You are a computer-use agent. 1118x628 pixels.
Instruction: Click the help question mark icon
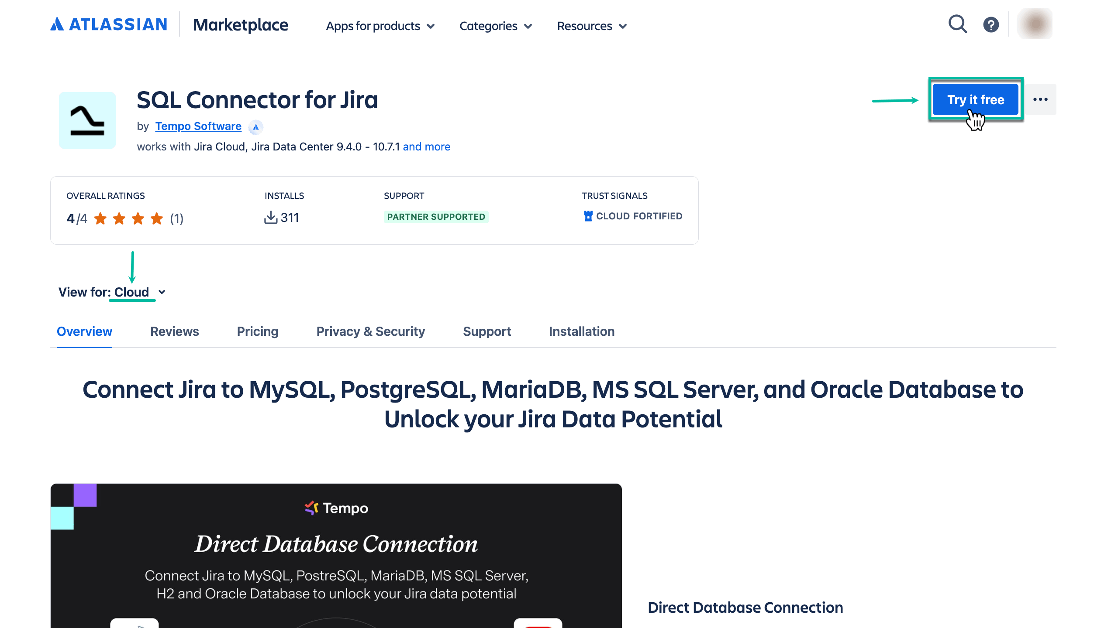pyautogui.click(x=991, y=25)
